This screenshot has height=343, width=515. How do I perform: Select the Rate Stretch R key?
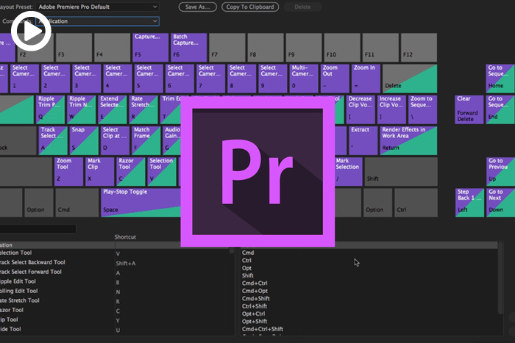click(x=143, y=109)
